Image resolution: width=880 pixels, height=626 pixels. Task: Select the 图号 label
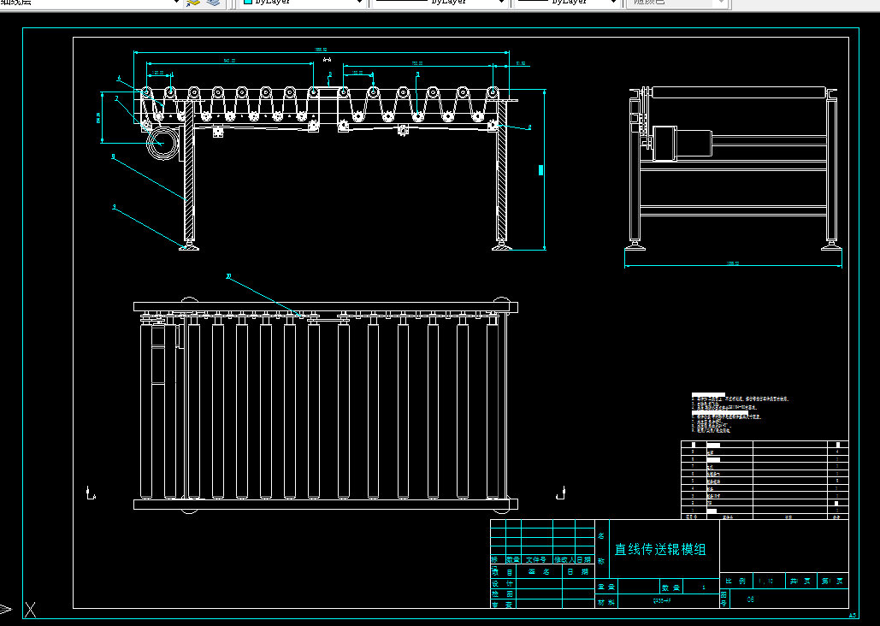click(x=724, y=599)
